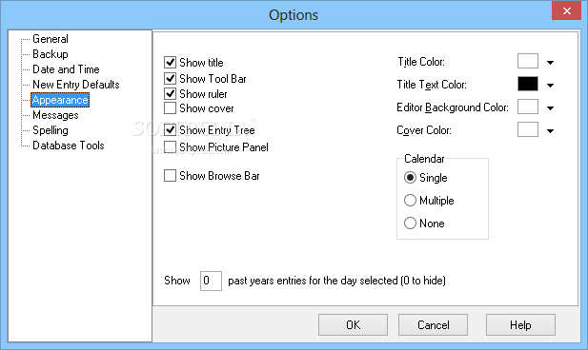The width and height of the screenshot is (588, 350).
Task: Select the General category in the tree
Action: pyautogui.click(x=51, y=39)
